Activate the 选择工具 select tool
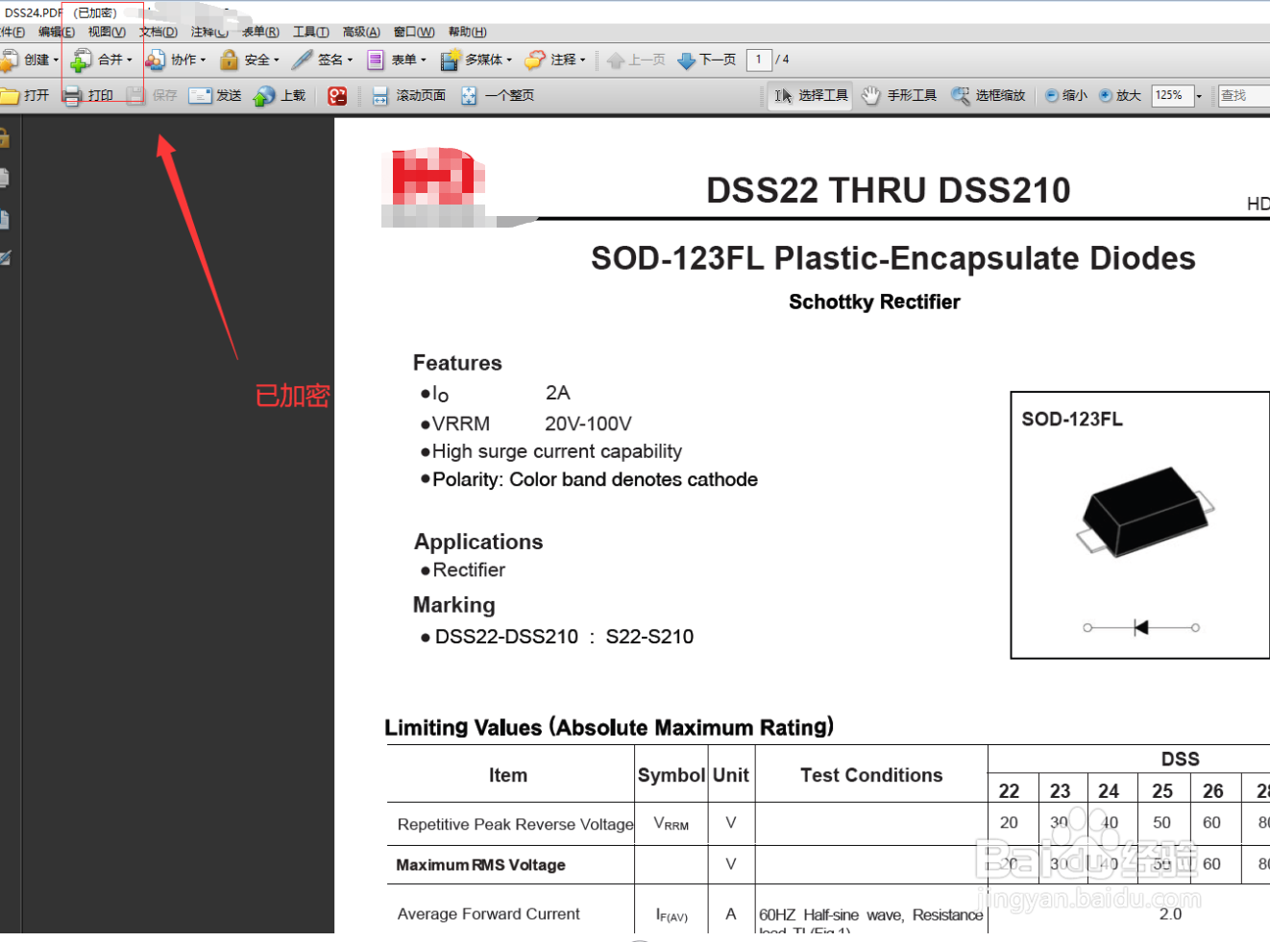 click(x=811, y=96)
